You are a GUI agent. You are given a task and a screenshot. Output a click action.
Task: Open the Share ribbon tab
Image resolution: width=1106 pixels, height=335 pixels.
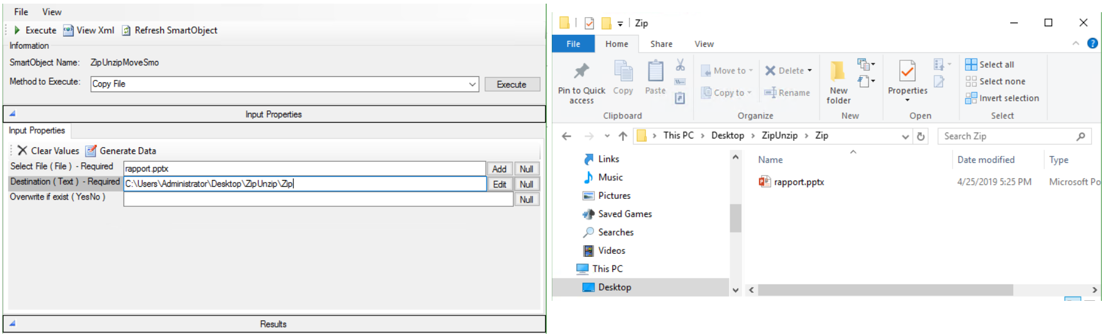[661, 44]
